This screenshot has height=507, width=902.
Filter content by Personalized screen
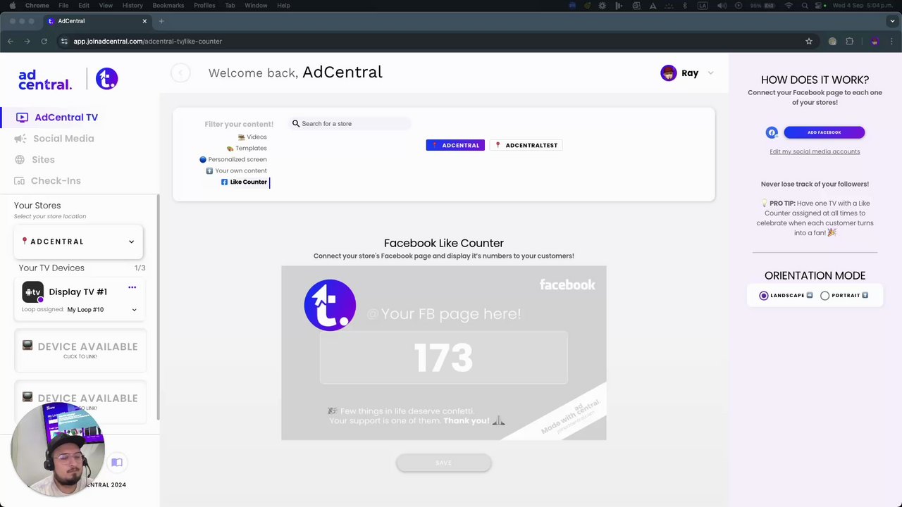click(233, 159)
